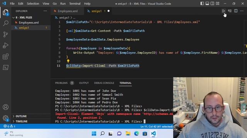The image size is (247, 138).
Task: Open the Selection menu
Action: [x=33, y=3]
